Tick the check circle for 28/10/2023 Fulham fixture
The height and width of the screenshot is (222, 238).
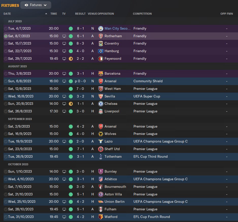coord(6,209)
